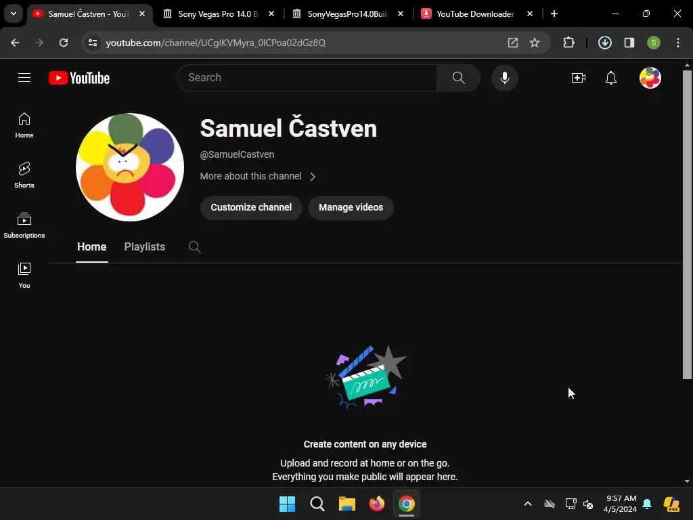
Task: Open Chrome three-dot menu
Action: [677, 43]
